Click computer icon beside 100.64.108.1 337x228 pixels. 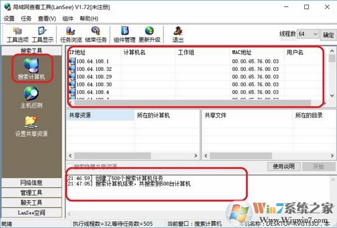coord(73,61)
